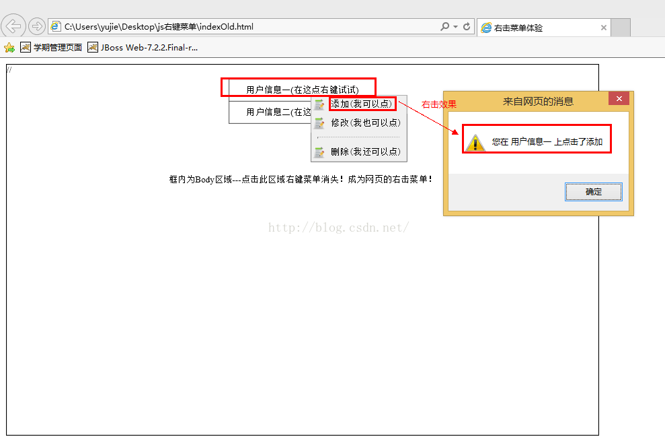Click the browser forward arrow
Image resolution: width=665 pixels, height=441 pixels.
point(37,26)
